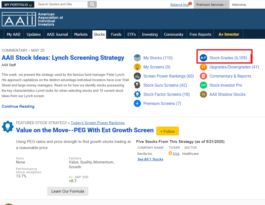Click the Stock Factor Screens gear icon
This screenshot has height=205, width=265.
[137, 94]
